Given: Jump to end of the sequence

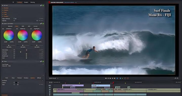Looking at the screenshot, I should tap(115, 78).
